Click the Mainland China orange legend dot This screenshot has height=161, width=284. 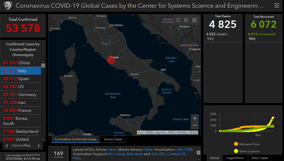coord(236,144)
